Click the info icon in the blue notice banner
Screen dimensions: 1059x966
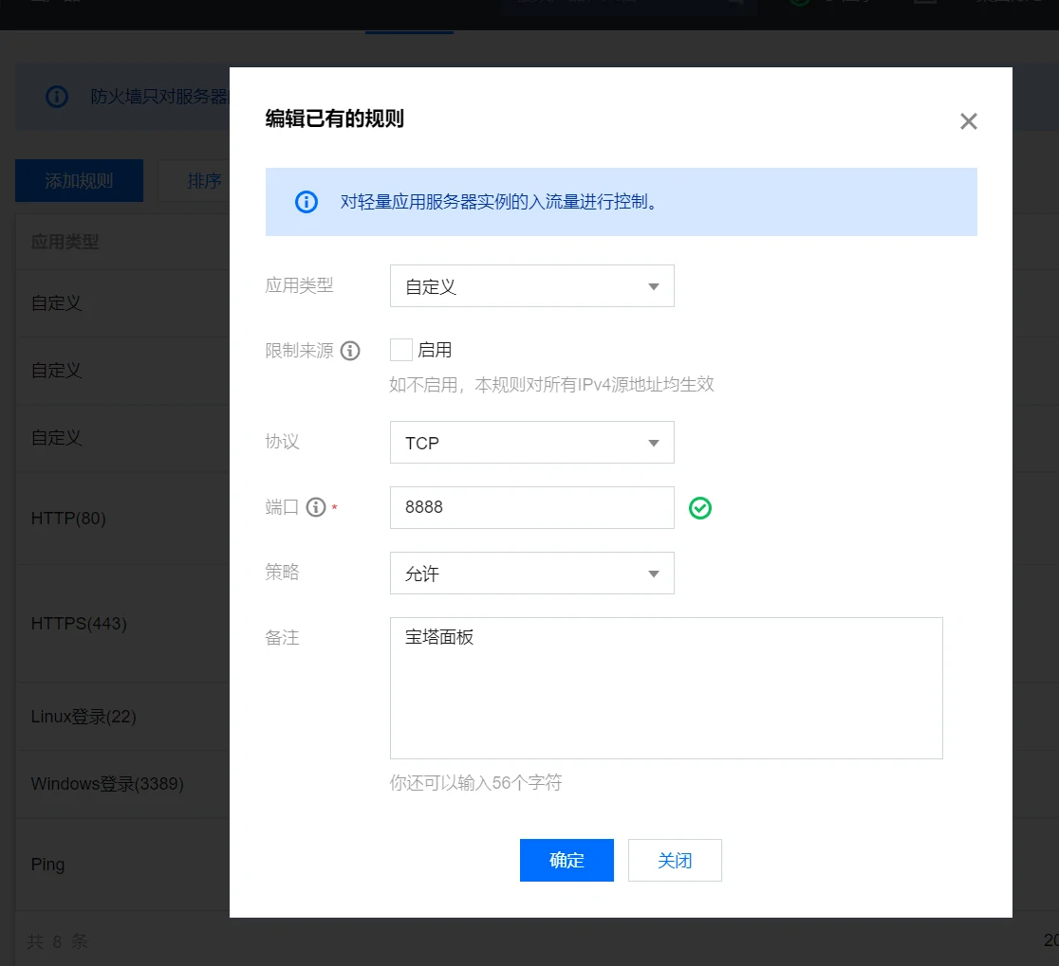point(307,202)
